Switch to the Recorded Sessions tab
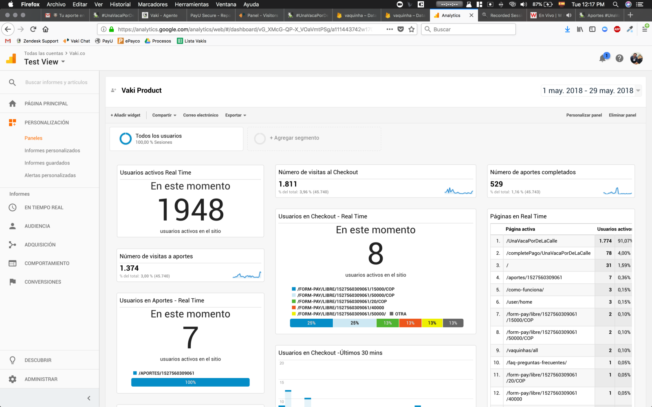Image resolution: width=652 pixels, height=407 pixels. pyautogui.click(x=503, y=15)
